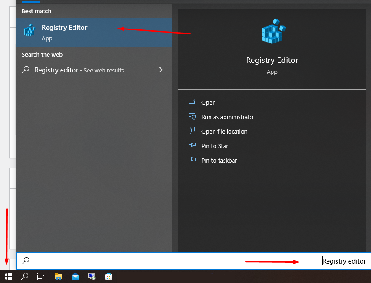Click the 'Search the web' heading

click(x=42, y=55)
